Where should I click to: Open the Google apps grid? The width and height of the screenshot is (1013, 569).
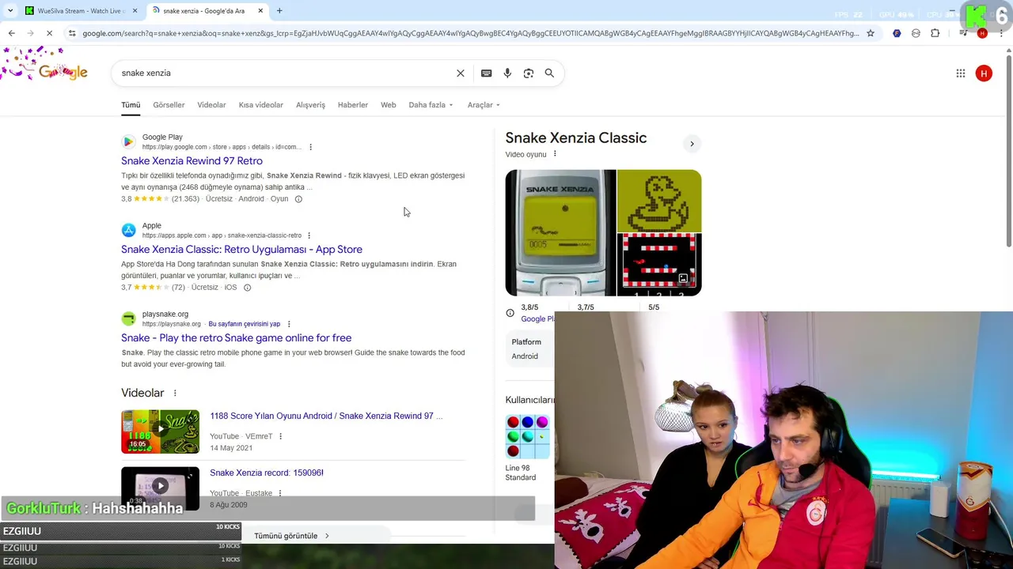(961, 73)
